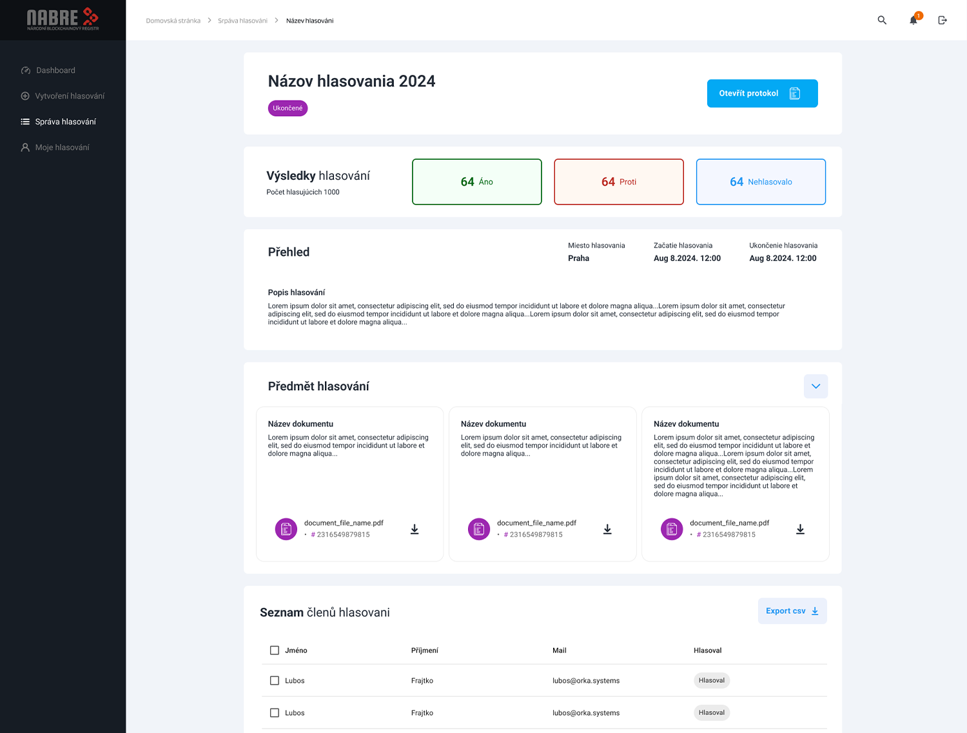
Task: Click the purple file icon in first document card
Action: point(286,529)
